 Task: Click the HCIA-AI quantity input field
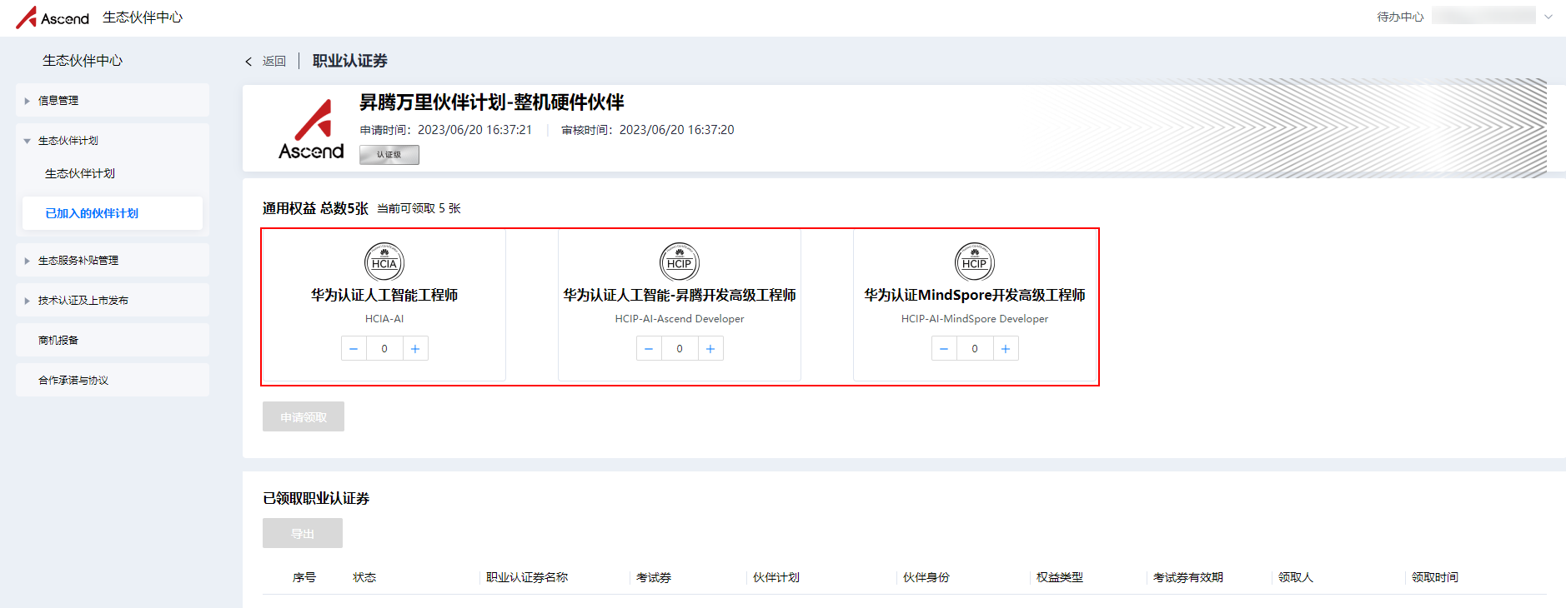(x=384, y=349)
